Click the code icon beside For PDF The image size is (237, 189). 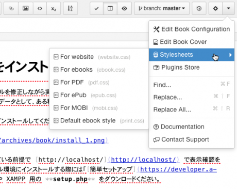[56, 82]
